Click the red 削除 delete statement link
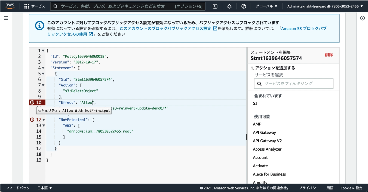 click(x=329, y=55)
